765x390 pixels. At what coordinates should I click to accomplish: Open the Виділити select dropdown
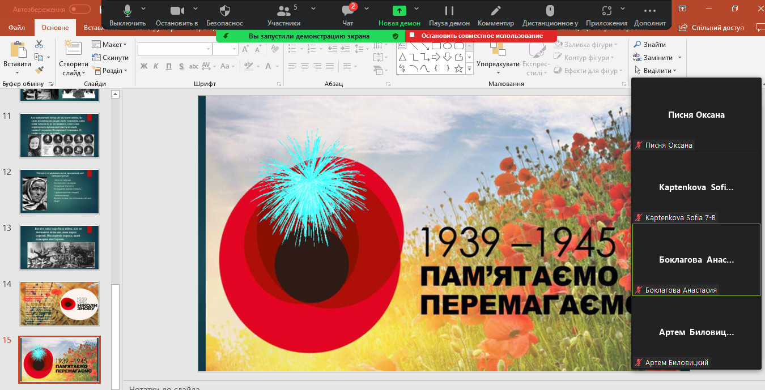point(655,71)
